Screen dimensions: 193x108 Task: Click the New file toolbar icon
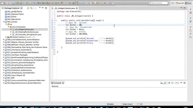click(x=2, y=3)
